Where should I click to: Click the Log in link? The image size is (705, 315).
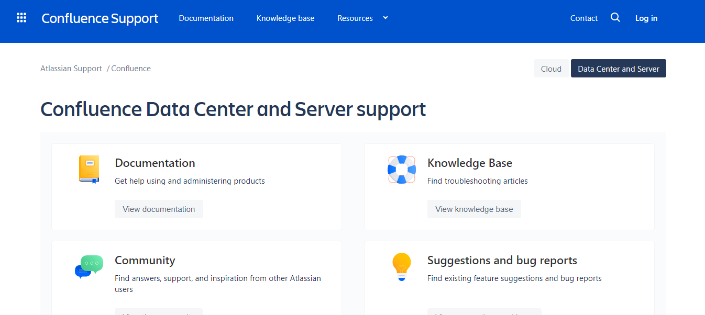click(646, 18)
